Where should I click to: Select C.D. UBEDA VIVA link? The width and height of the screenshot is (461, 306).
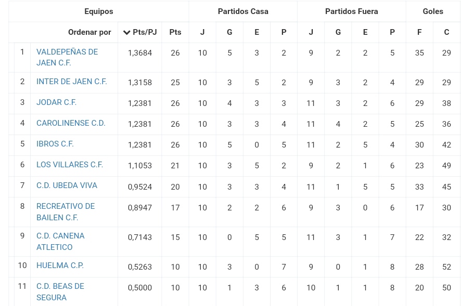(67, 185)
